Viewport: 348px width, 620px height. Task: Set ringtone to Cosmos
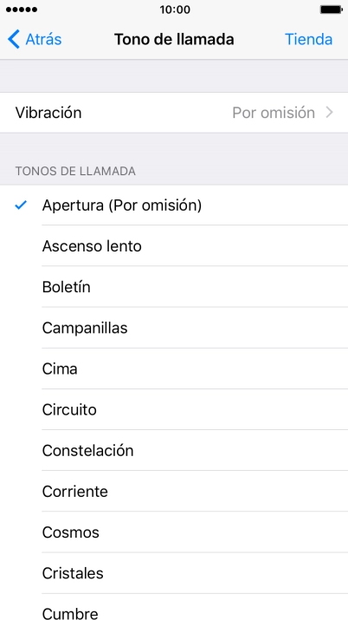point(174,532)
